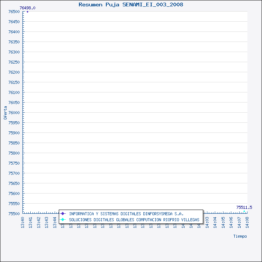Click the 76000 y-axis tick label
This screenshot has height=262, width=262.
pos(14,113)
